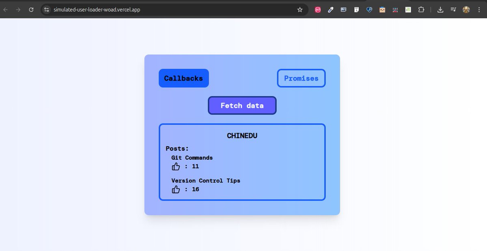Open the Chrome three-dot menu

coord(479,10)
